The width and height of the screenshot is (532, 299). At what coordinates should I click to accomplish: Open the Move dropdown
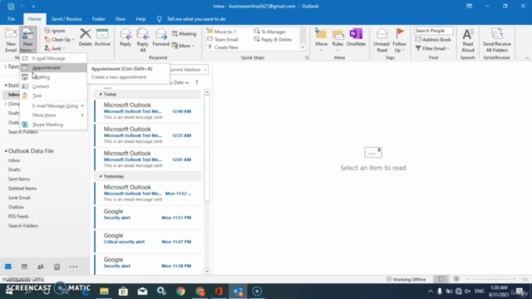pos(321,40)
